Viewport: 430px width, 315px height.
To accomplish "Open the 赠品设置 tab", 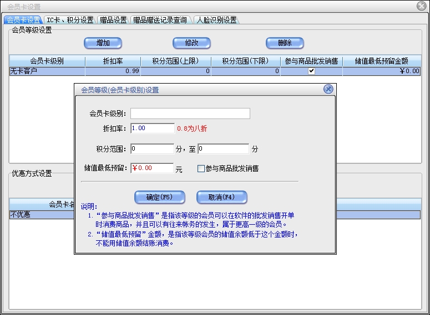I will (x=113, y=20).
